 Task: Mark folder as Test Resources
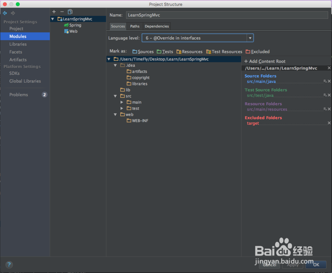pyautogui.click(x=224, y=52)
